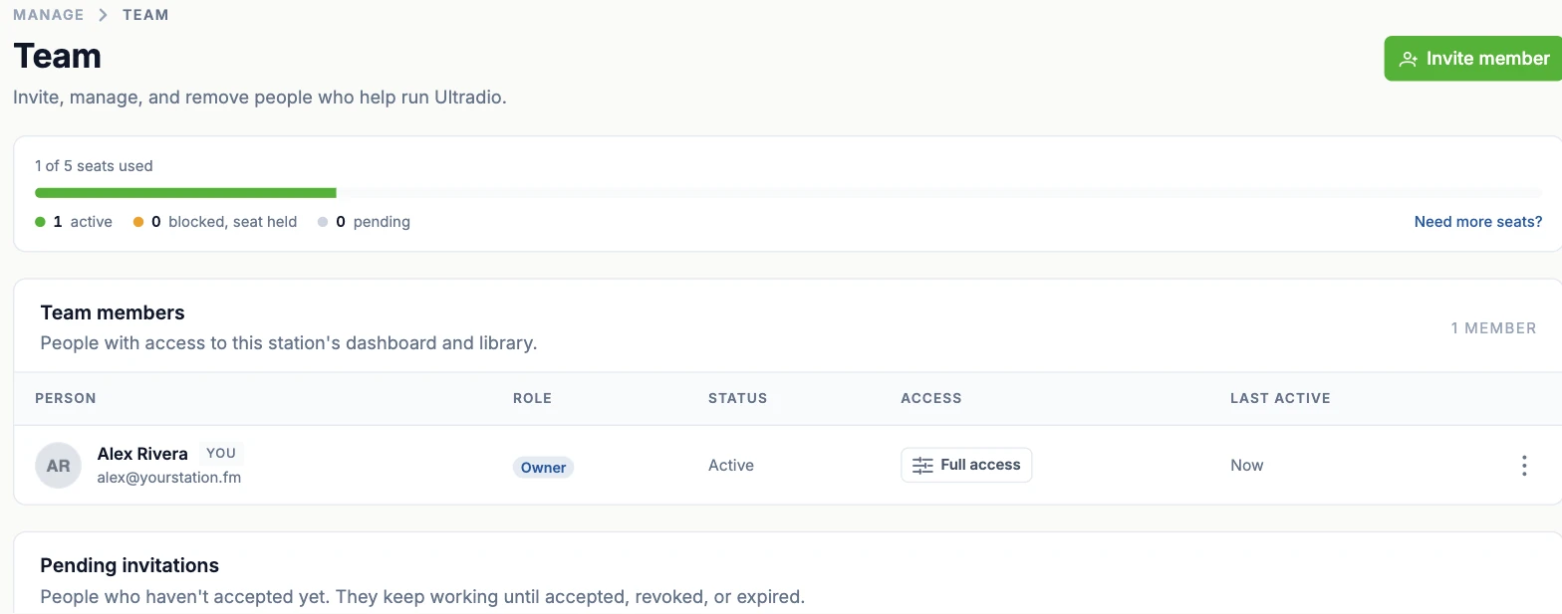Screen dimensions: 1562x614
Task: Click the Team page title
Action: click(x=57, y=56)
